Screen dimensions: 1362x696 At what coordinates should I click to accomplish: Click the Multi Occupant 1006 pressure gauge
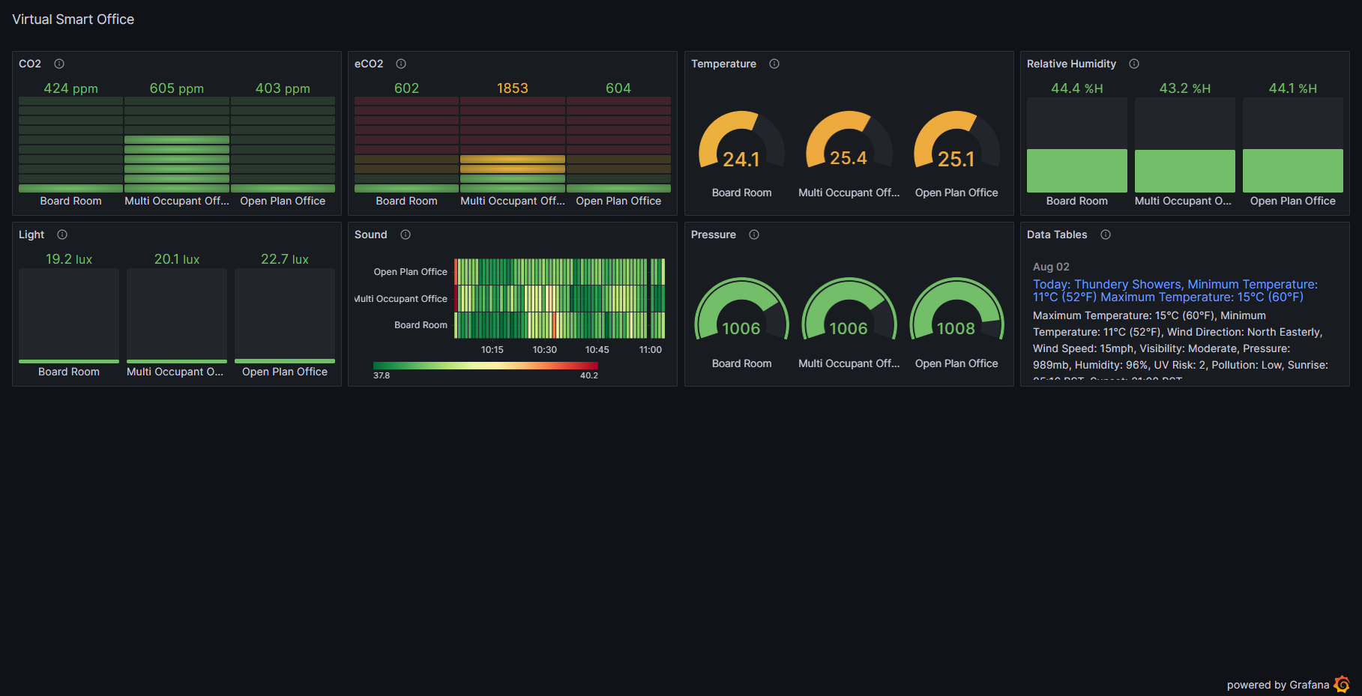(x=849, y=309)
